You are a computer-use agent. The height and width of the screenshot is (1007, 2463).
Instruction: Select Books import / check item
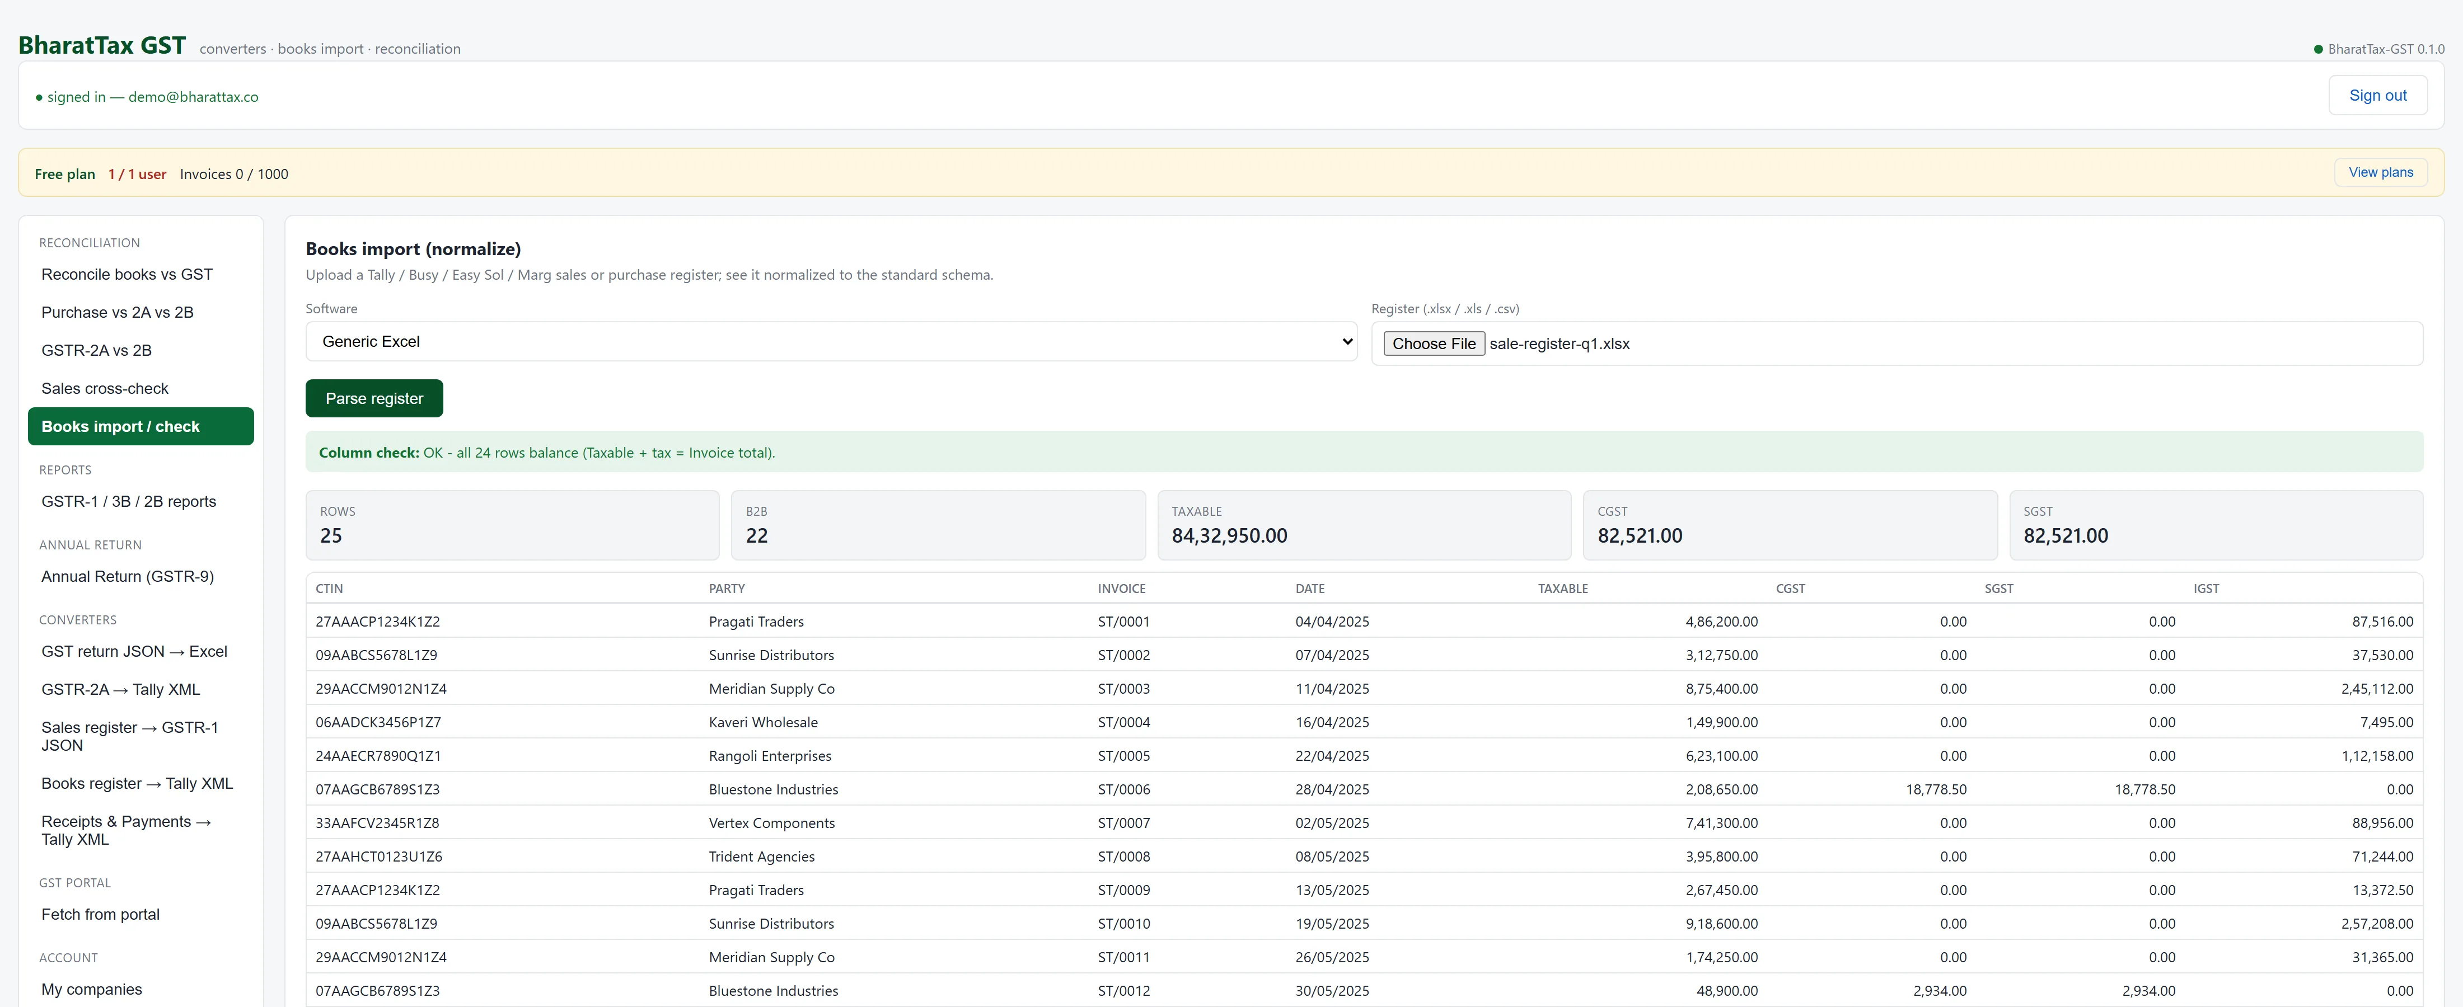(141, 426)
